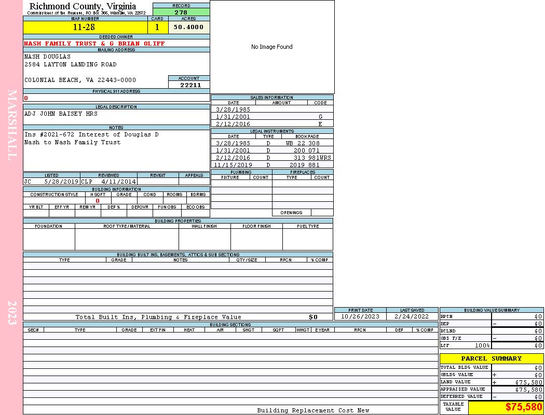545x415 pixels.
Task: Select the yellow Parcel Summary header
Action: click(491, 358)
